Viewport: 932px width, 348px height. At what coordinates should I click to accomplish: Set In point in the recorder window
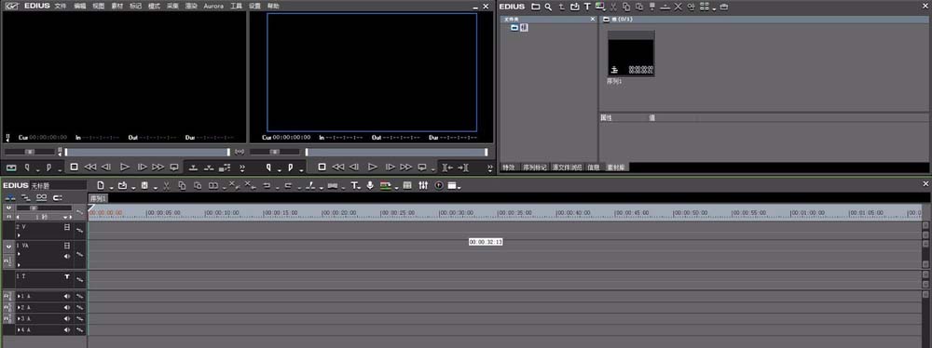268,167
